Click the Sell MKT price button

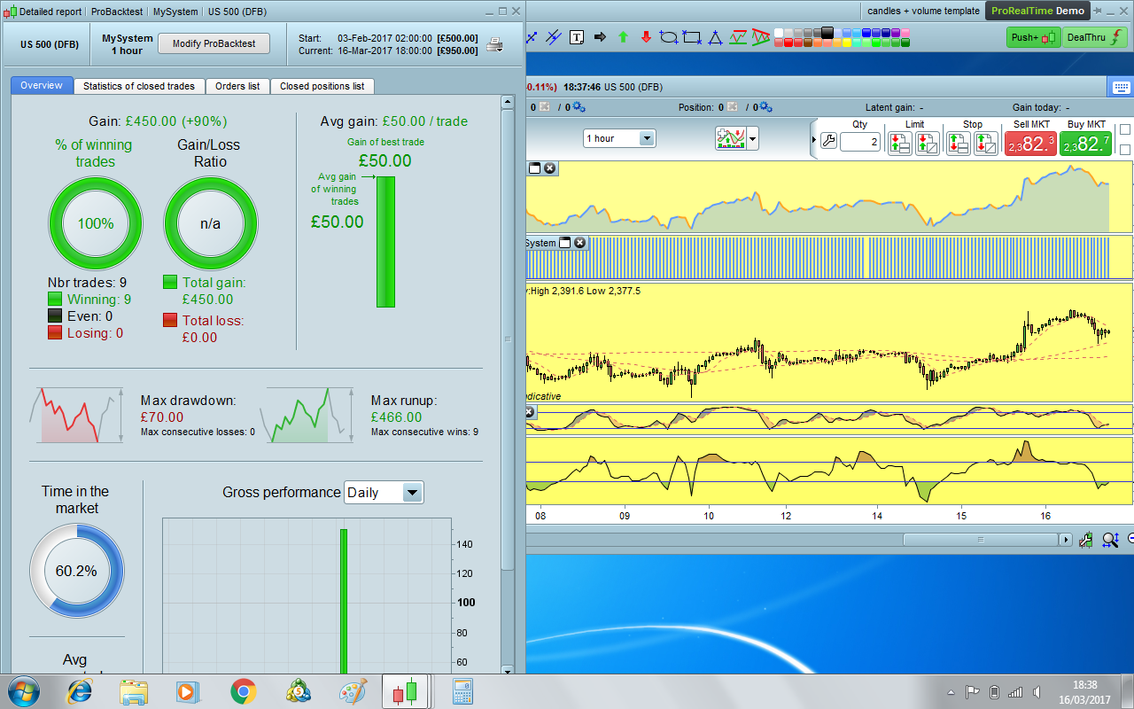(1030, 144)
